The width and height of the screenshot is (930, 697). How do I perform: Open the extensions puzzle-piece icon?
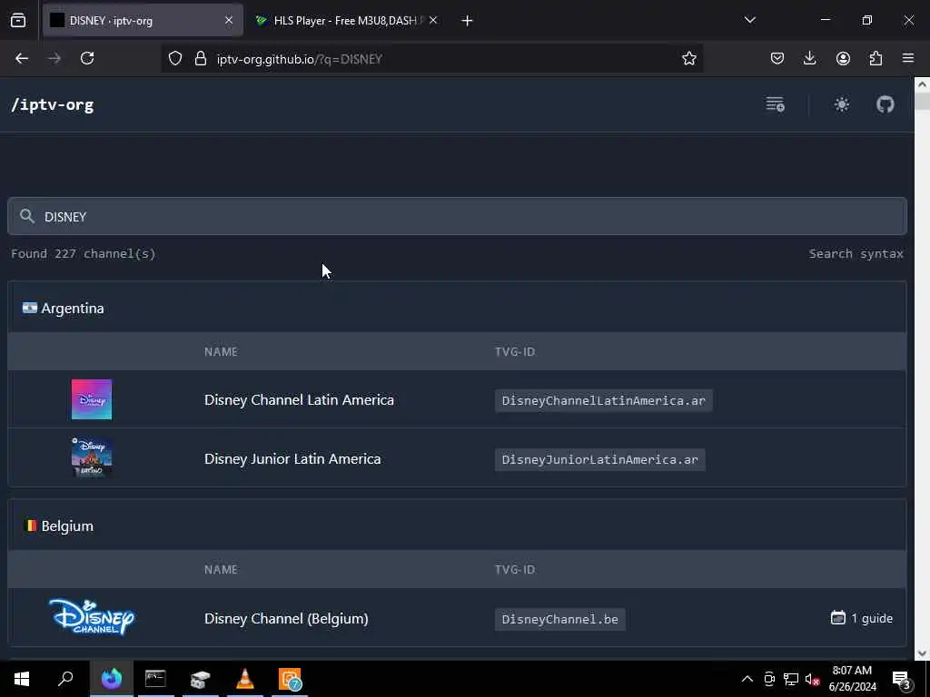876,58
